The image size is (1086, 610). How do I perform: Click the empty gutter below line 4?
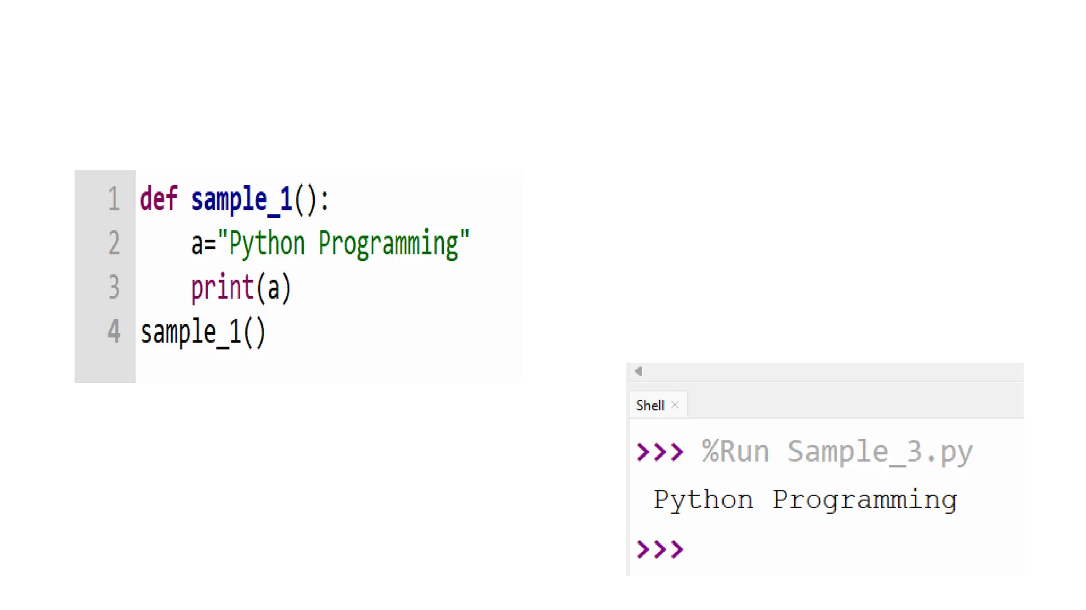click(105, 365)
